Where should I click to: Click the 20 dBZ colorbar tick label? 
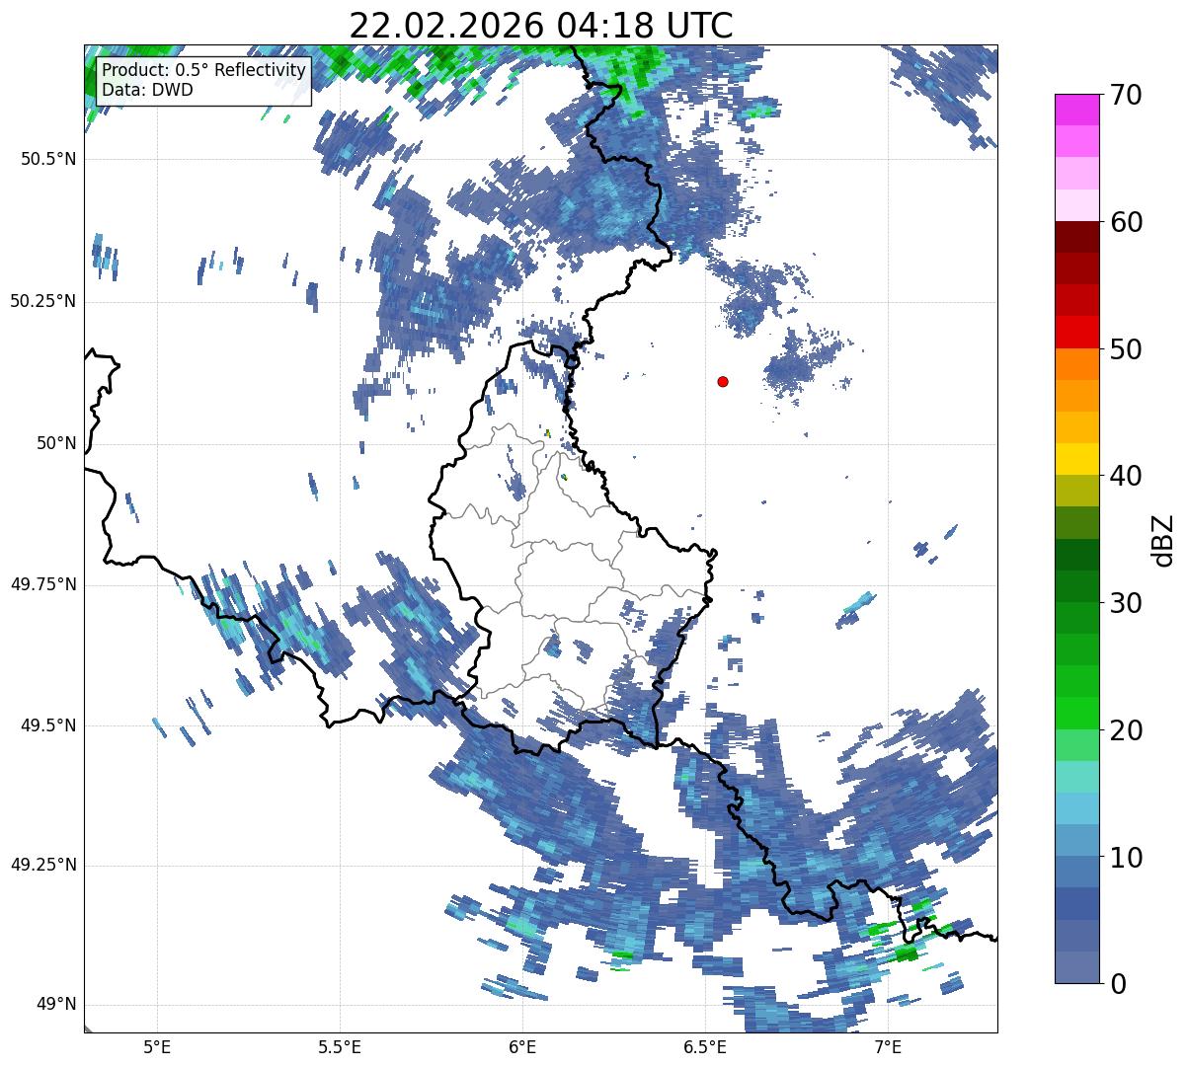pyautogui.click(x=1125, y=730)
